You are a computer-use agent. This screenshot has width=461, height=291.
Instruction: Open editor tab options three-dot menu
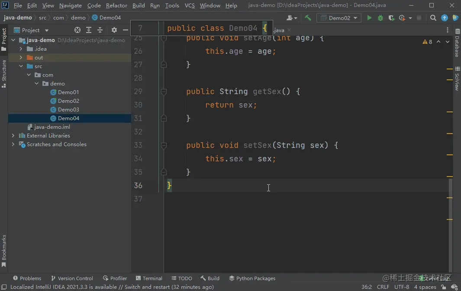tap(448, 30)
